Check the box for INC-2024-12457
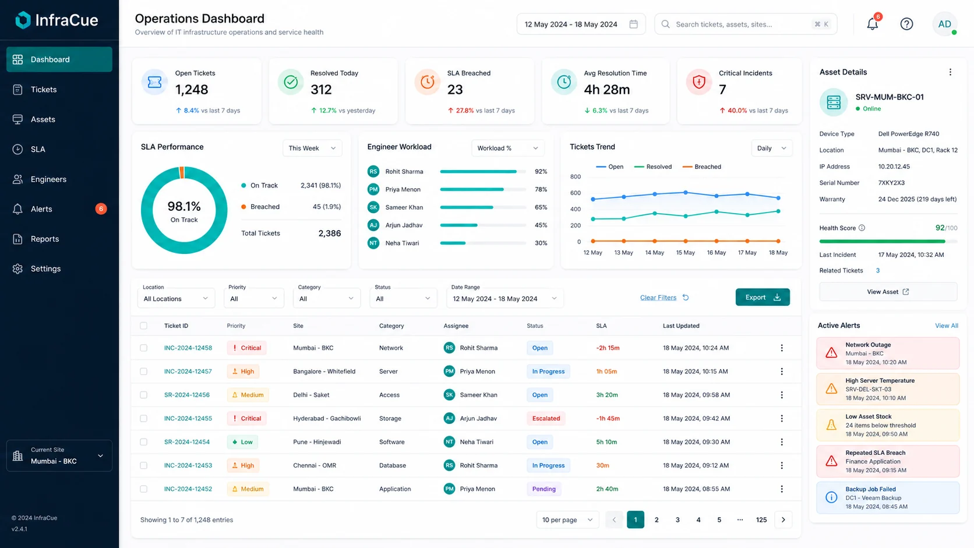The height and width of the screenshot is (548, 974). coord(144,372)
